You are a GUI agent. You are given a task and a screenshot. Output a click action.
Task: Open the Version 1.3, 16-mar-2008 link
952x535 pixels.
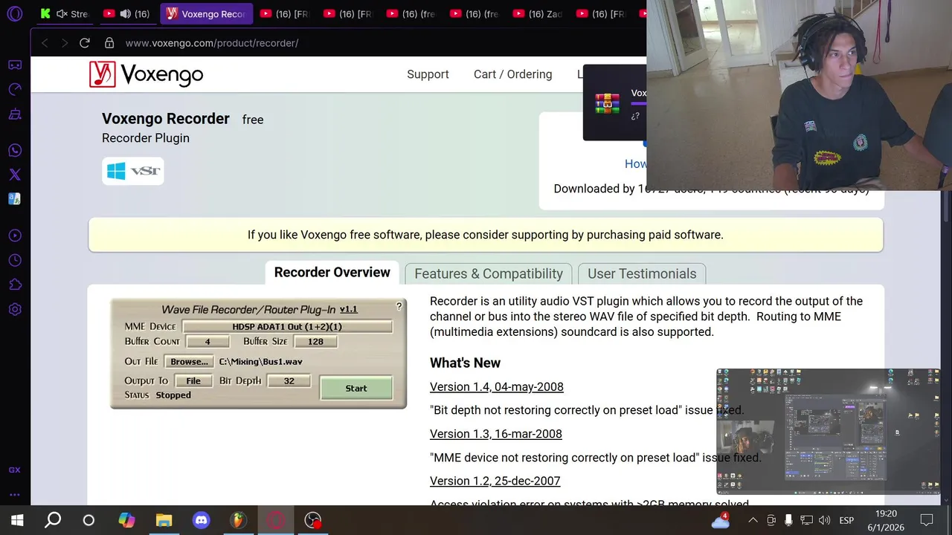(496, 434)
